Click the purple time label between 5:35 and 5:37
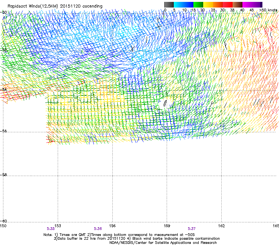The width and height of the screenshot is (279, 245). coord(98,229)
